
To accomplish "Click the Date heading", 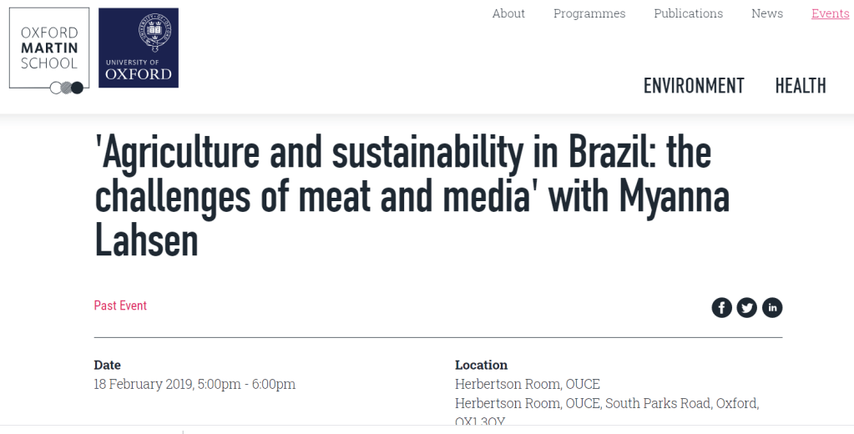I will click(x=107, y=365).
